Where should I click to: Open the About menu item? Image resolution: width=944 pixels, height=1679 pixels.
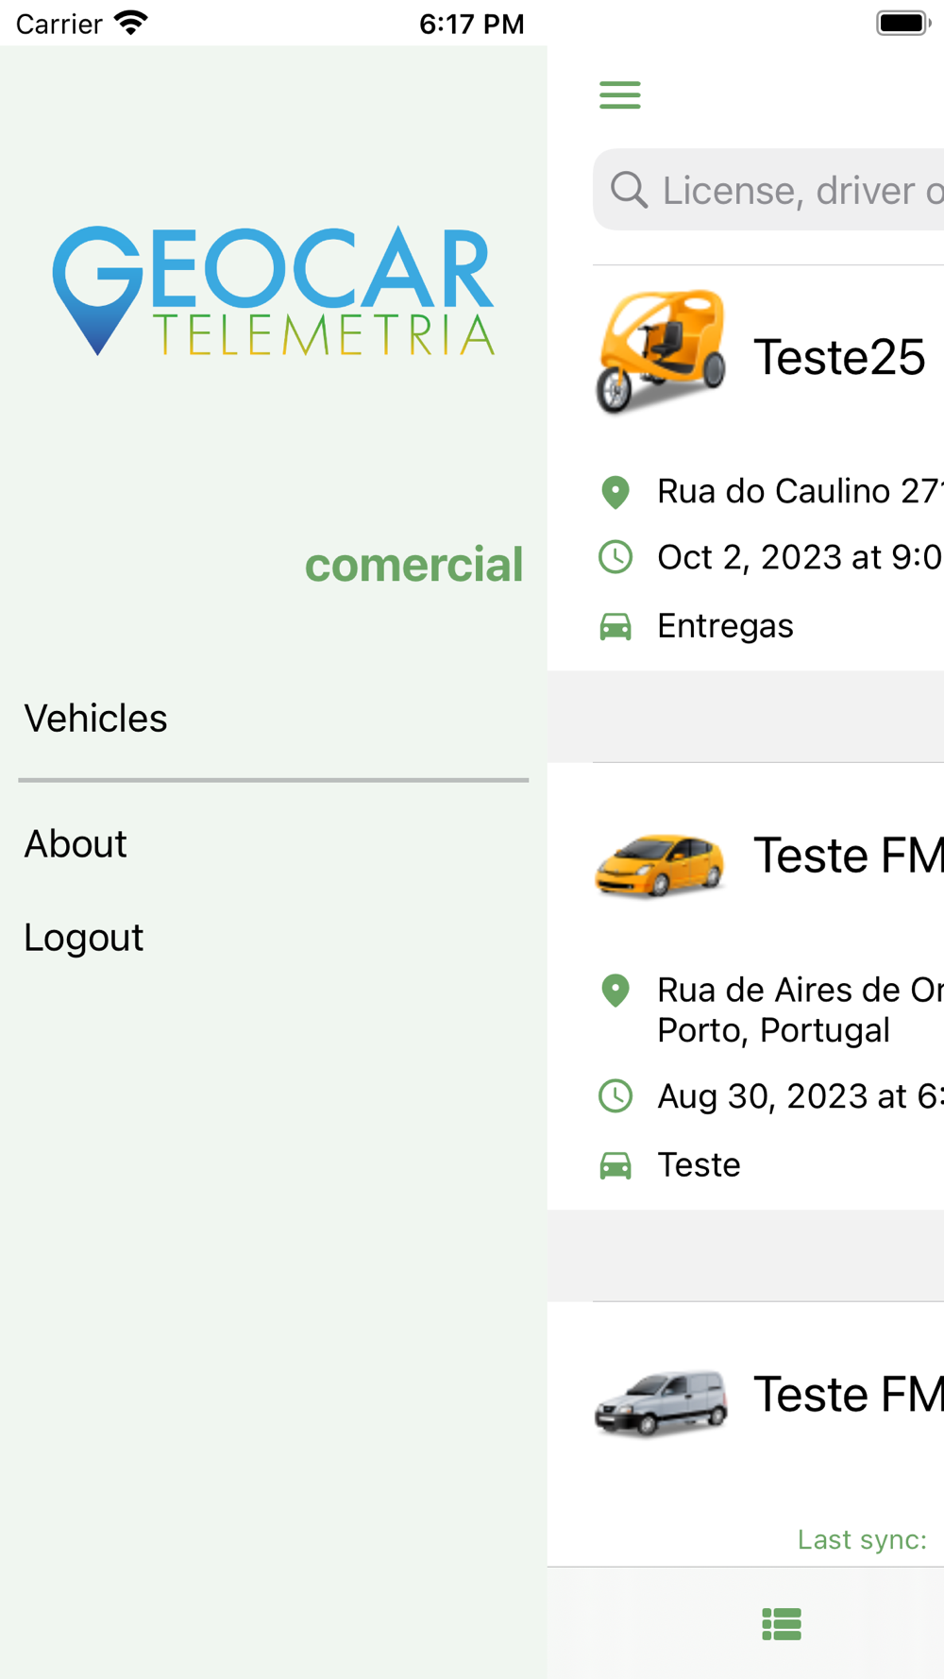[76, 844]
